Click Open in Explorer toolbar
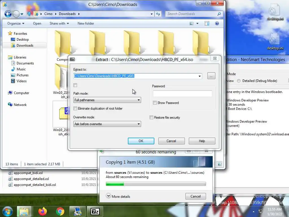Screen dimensions: 289x217 coord(37,23)
